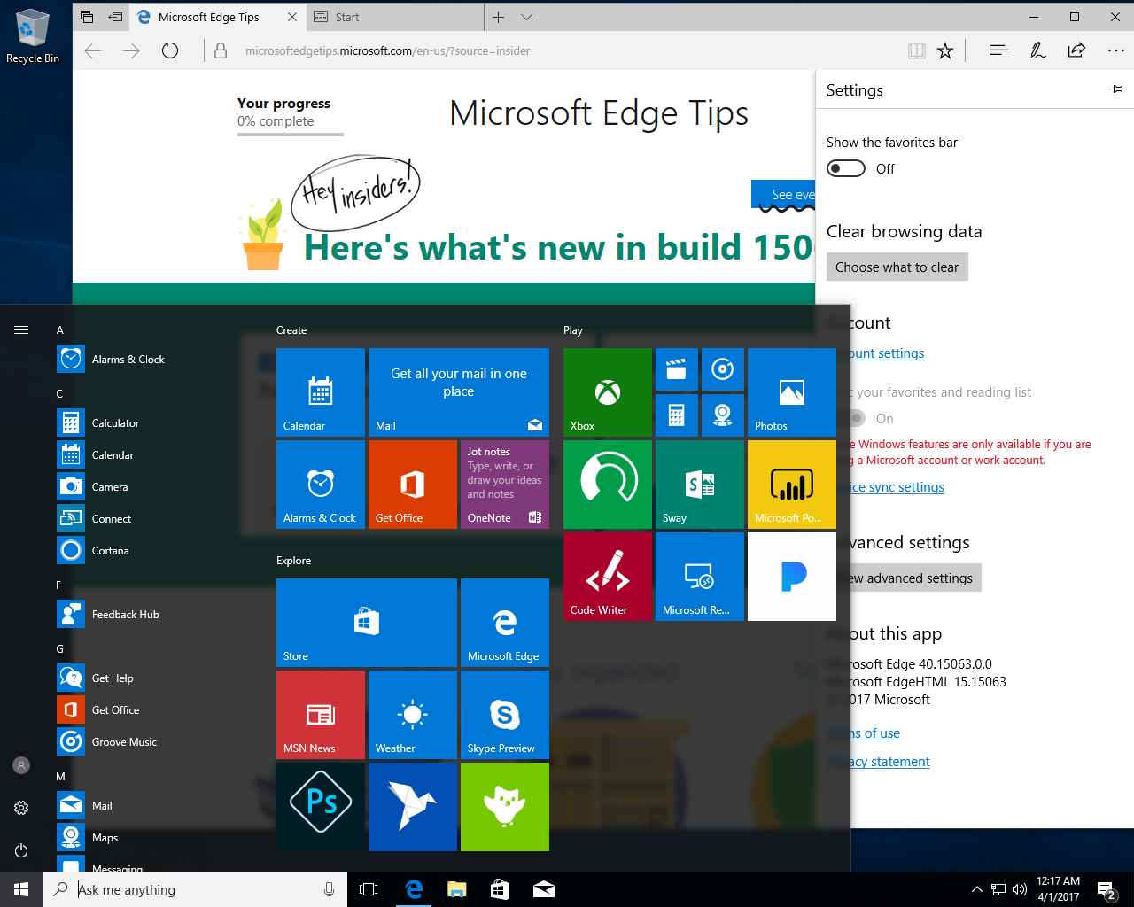Viewport: 1134px width, 907px height.
Task: Open the Get Office tile
Action: point(413,485)
